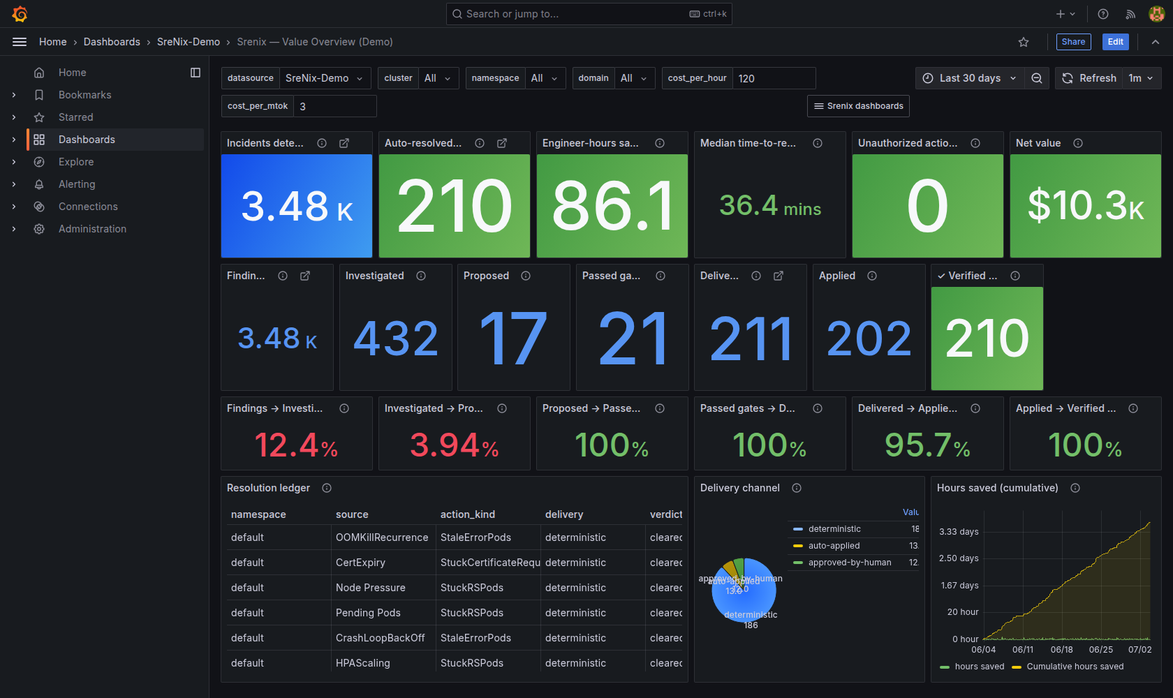Open the Home breadcrumb link
The height and width of the screenshot is (698, 1173).
[53, 42]
